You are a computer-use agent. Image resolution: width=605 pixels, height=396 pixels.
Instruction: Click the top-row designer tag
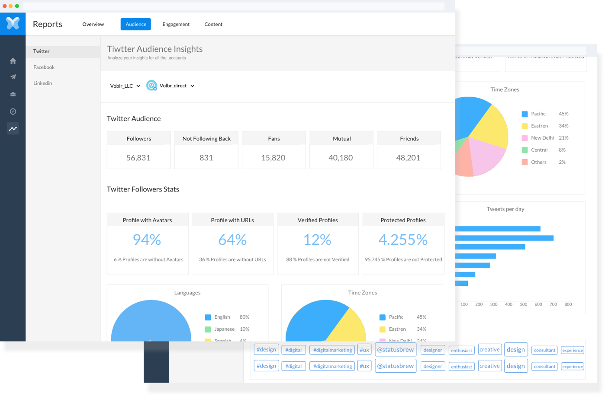pyautogui.click(x=433, y=350)
